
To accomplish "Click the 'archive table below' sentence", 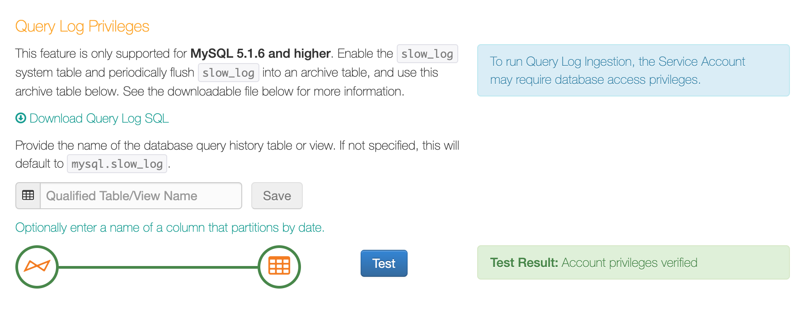I will click(x=210, y=91).
